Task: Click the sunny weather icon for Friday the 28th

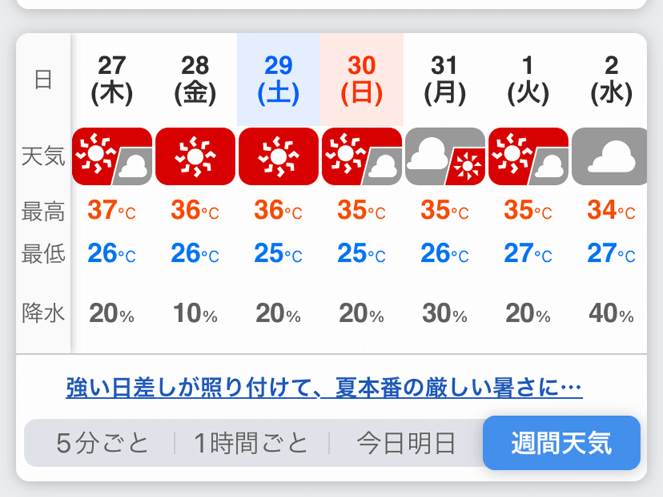Action: pyautogui.click(x=196, y=156)
